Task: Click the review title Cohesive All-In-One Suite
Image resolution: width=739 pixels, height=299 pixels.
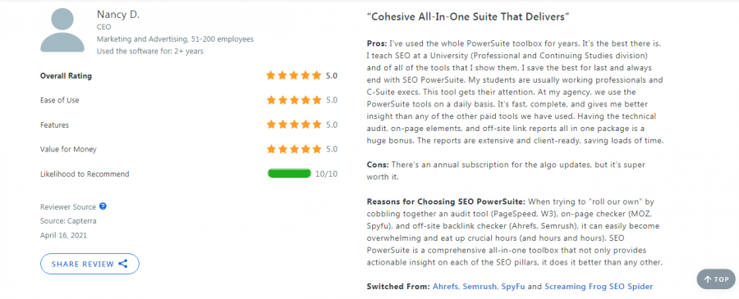Action: (x=469, y=16)
